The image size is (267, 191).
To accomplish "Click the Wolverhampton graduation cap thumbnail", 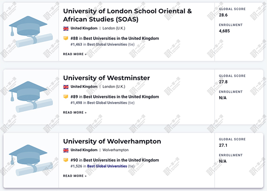I will pyautogui.click(x=31, y=161).
